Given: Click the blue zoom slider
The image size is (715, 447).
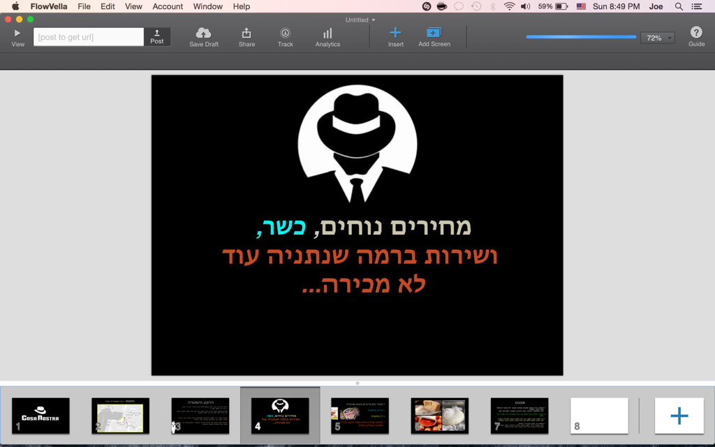Looking at the screenshot, I should (x=581, y=37).
